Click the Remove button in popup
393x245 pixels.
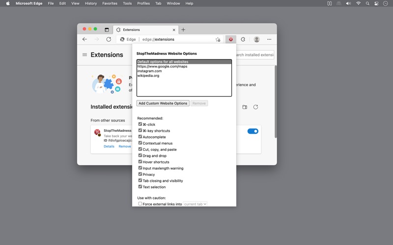tap(199, 103)
